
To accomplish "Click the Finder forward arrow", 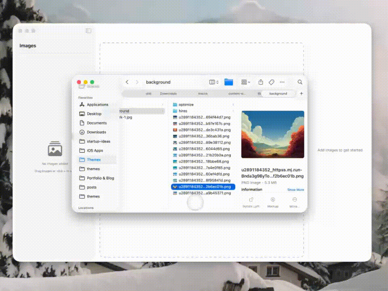I will point(137,82).
